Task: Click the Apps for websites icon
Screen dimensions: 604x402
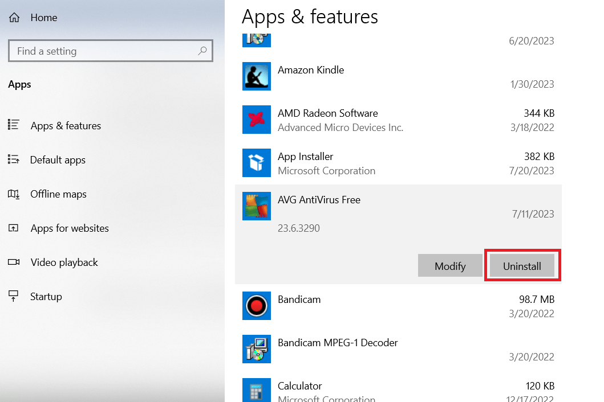Action: [14, 228]
